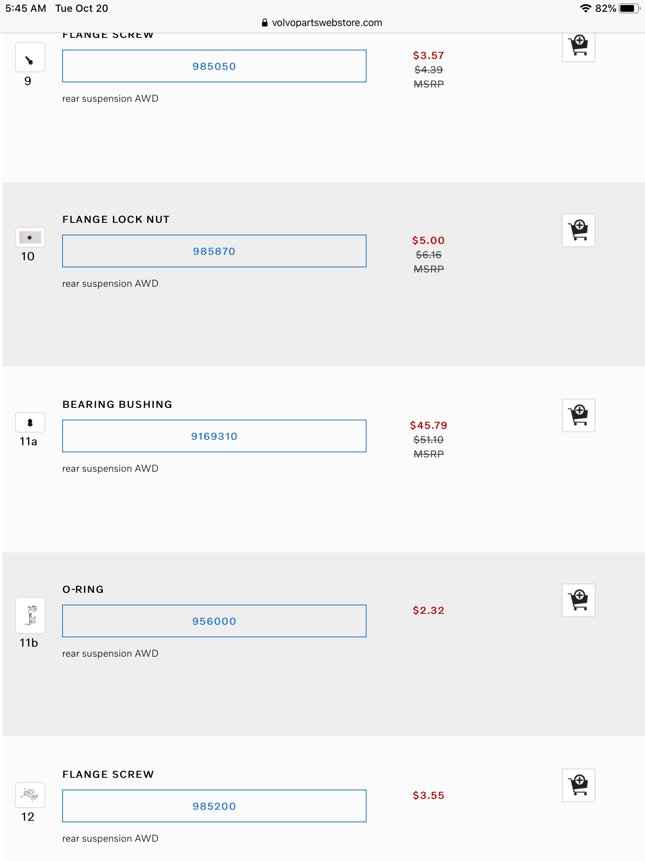Add part 985200 flange screw to cart
Image resolution: width=645 pixels, height=861 pixels.
(x=578, y=785)
